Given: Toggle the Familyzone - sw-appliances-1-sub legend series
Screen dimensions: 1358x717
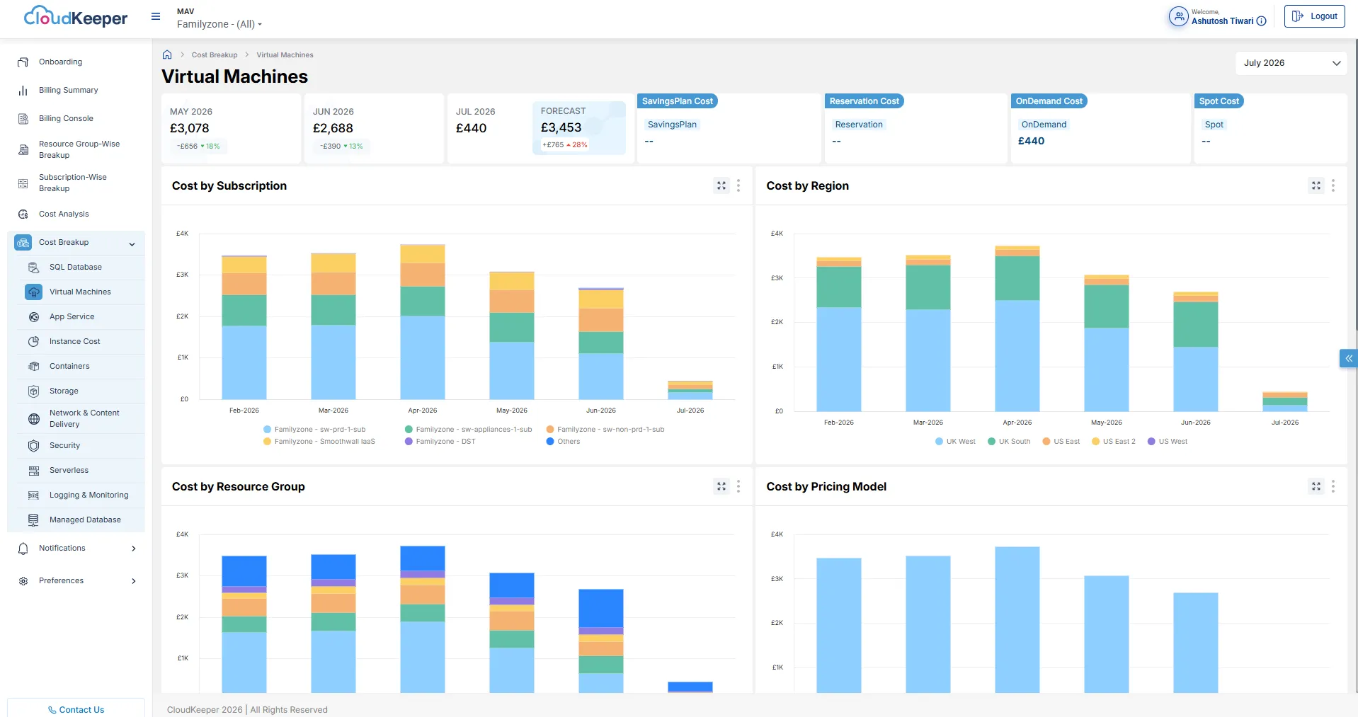Looking at the screenshot, I should point(468,430).
